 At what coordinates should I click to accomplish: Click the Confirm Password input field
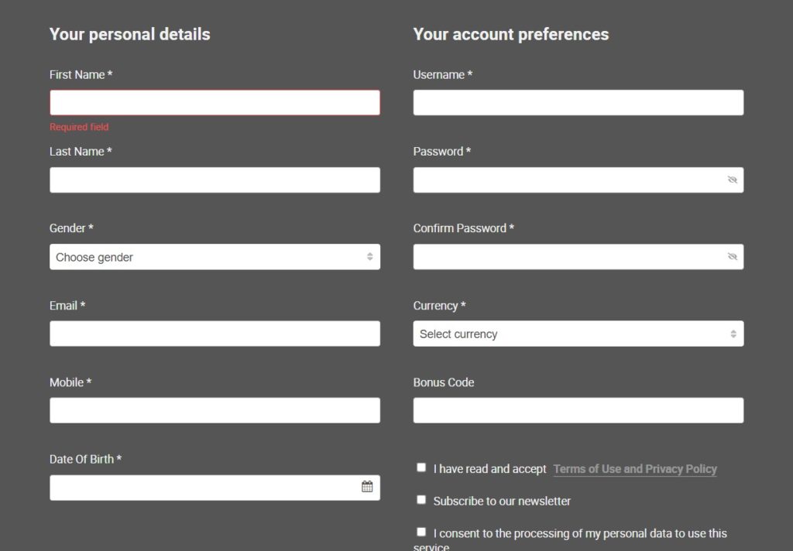[x=565, y=257]
